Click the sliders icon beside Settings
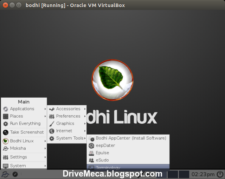 click(x=6, y=157)
